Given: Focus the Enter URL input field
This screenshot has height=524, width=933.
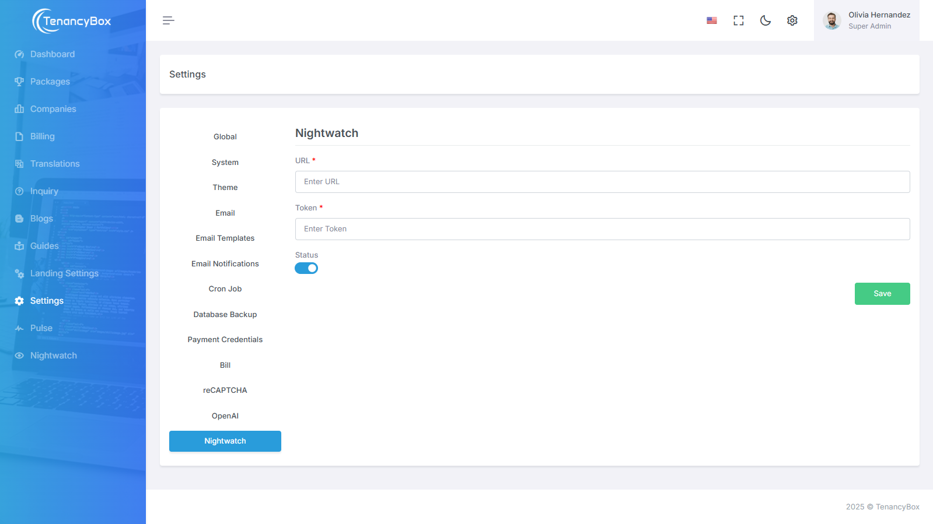Looking at the screenshot, I should [x=602, y=182].
